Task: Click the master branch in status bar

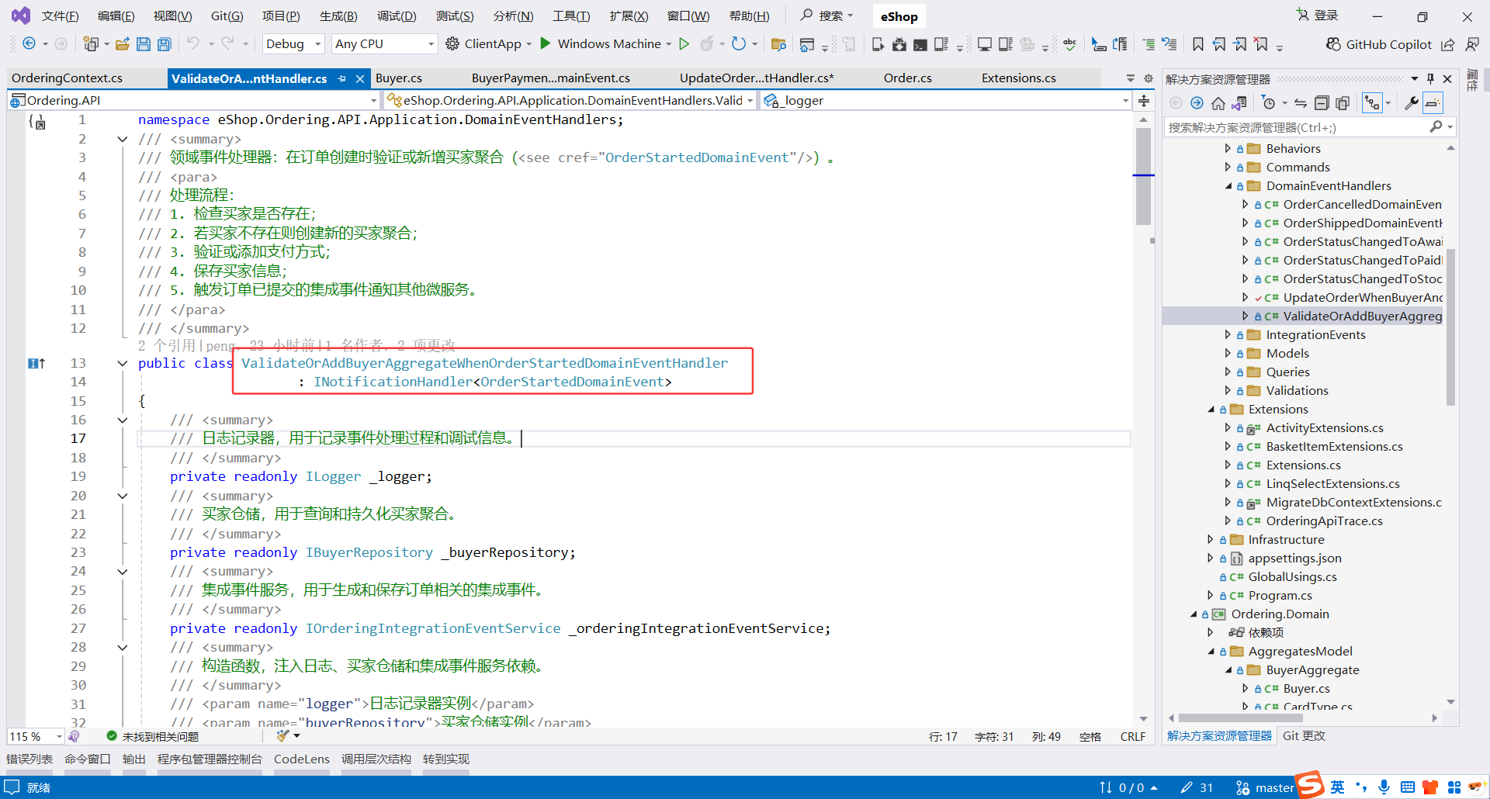Action: [x=1265, y=787]
